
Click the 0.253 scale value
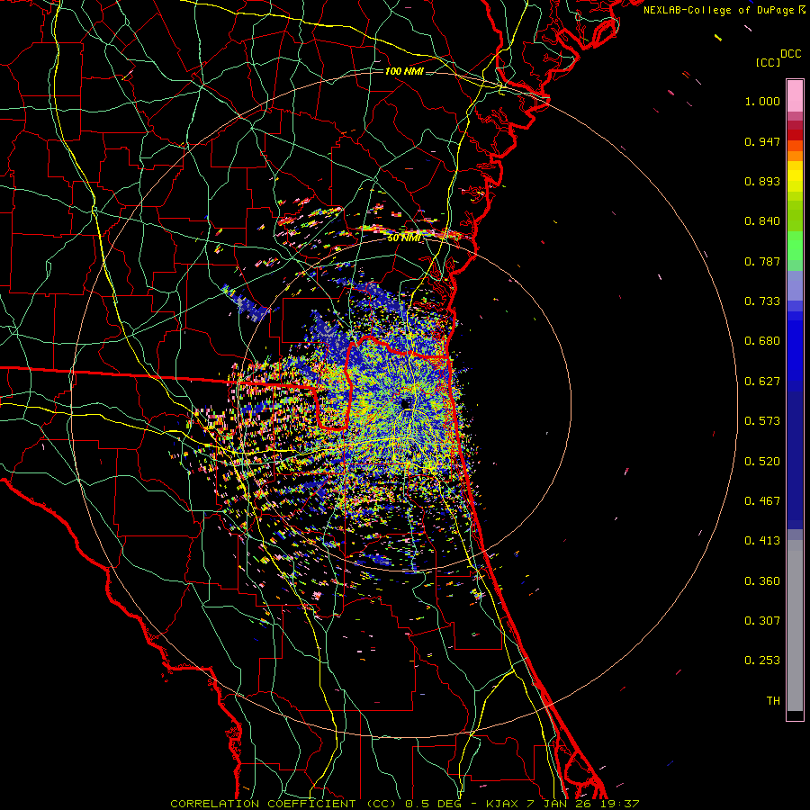[762, 661]
